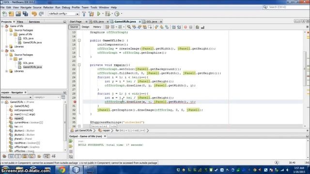Collapse the GOL project node
The height and width of the screenshot is (174, 310).
pyautogui.click(x=2, y=51)
